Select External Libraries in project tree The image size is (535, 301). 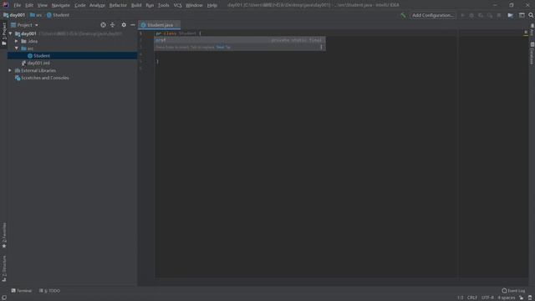pos(35,70)
